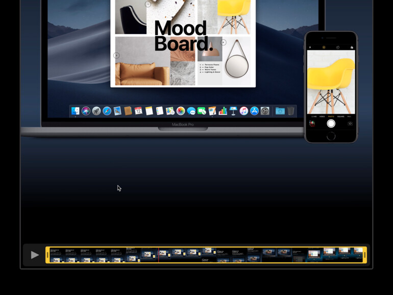Open Safari compass icon in the dock
The width and height of the screenshot is (393, 295).
click(x=107, y=111)
